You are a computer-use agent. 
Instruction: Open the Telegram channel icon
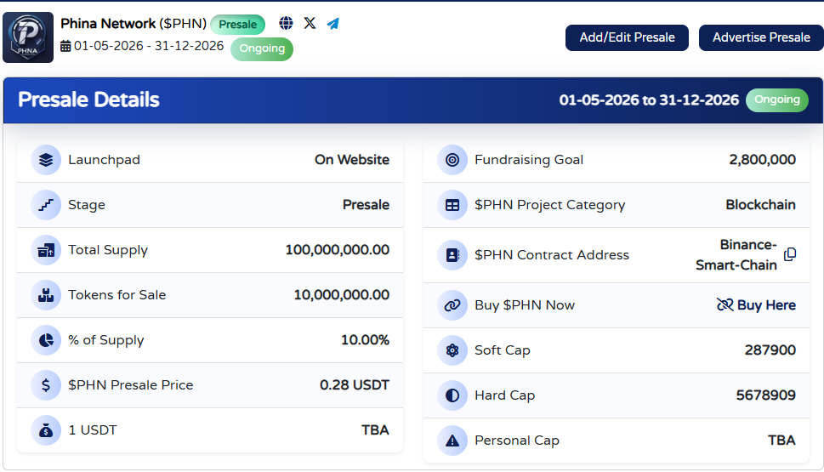333,24
